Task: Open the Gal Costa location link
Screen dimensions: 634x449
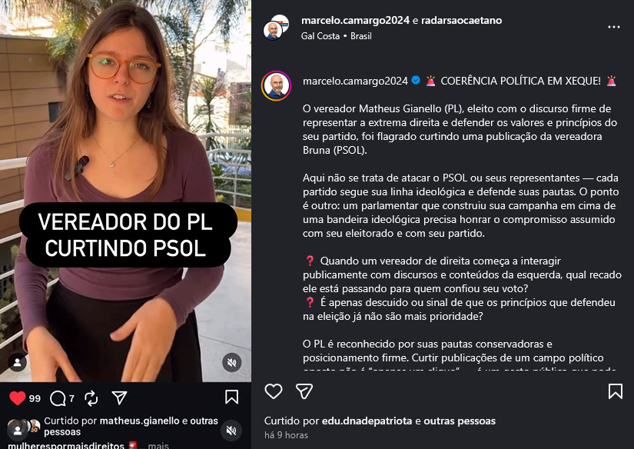Action: pyautogui.click(x=320, y=36)
